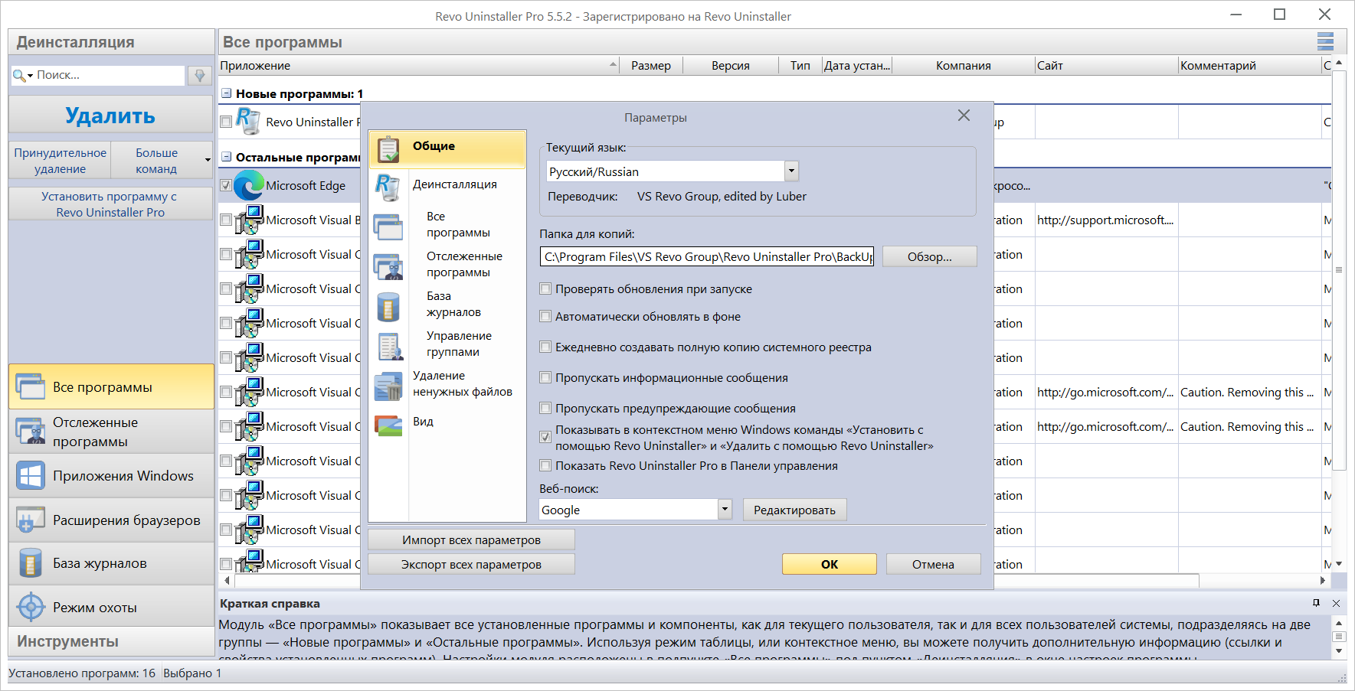This screenshot has width=1355, height=691.
Task: Click the "Установлено программ: 16" status text
Action: point(82,673)
